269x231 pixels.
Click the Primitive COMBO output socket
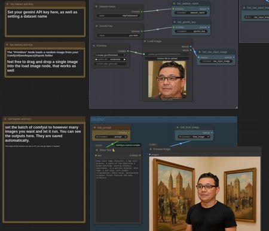point(128,51)
